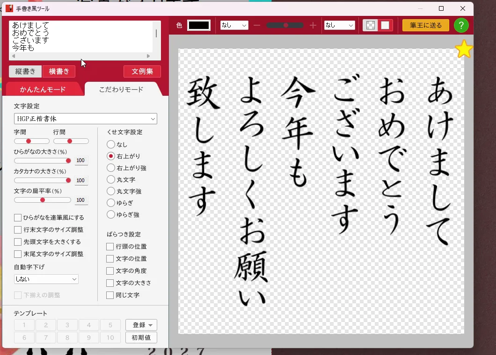Click 初期値 reset button
Image resolution: width=496 pixels, height=355 pixels.
click(141, 338)
